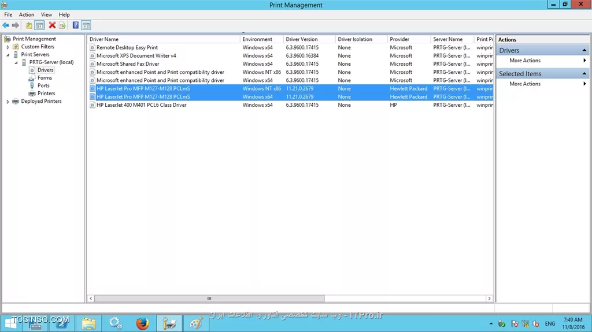The height and width of the screenshot is (332, 592).
Task: Toggle the Show/Hide Action Pane toolbar button
Action: click(86, 25)
